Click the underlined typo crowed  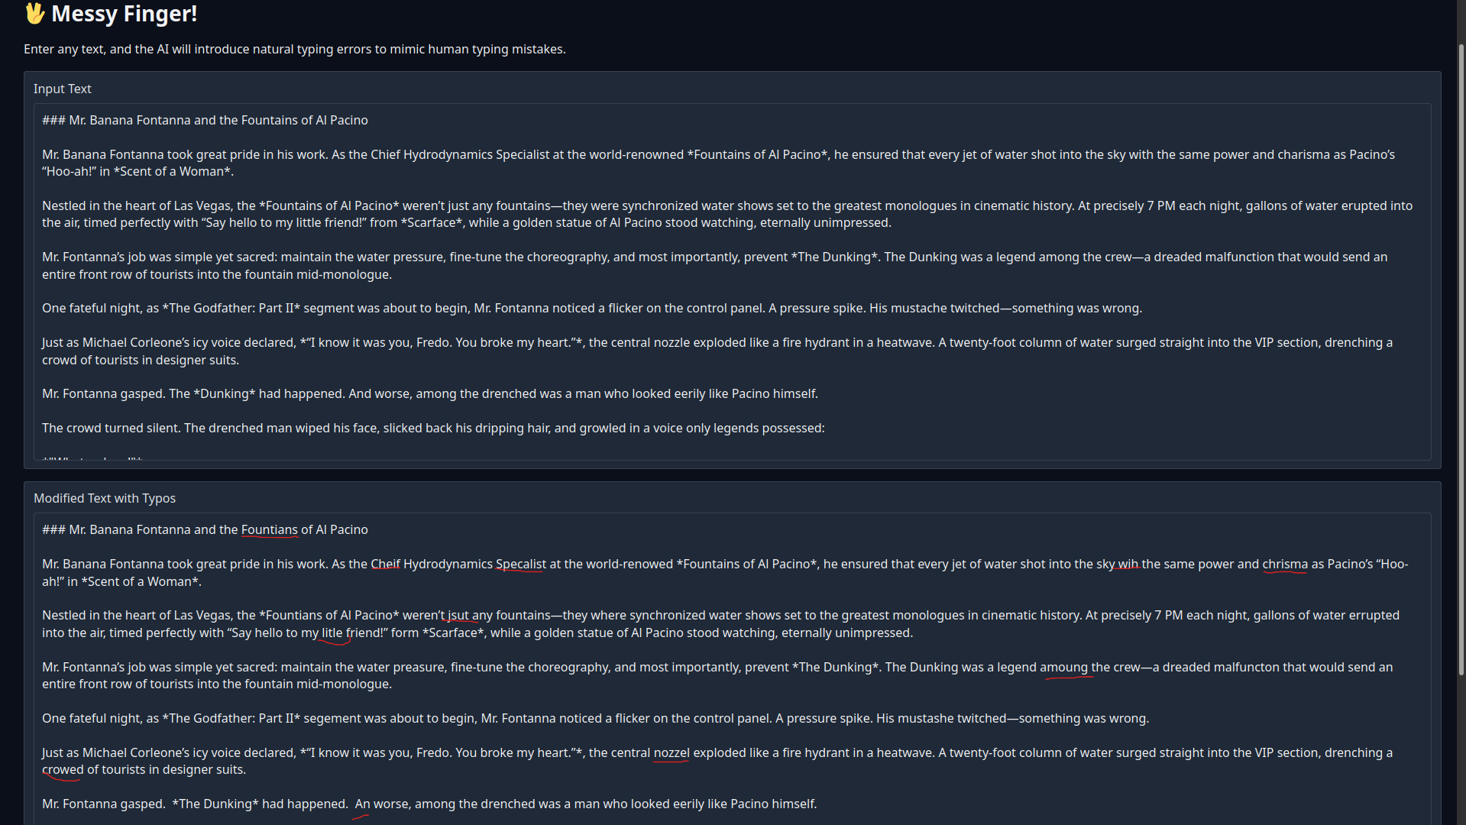tap(63, 769)
